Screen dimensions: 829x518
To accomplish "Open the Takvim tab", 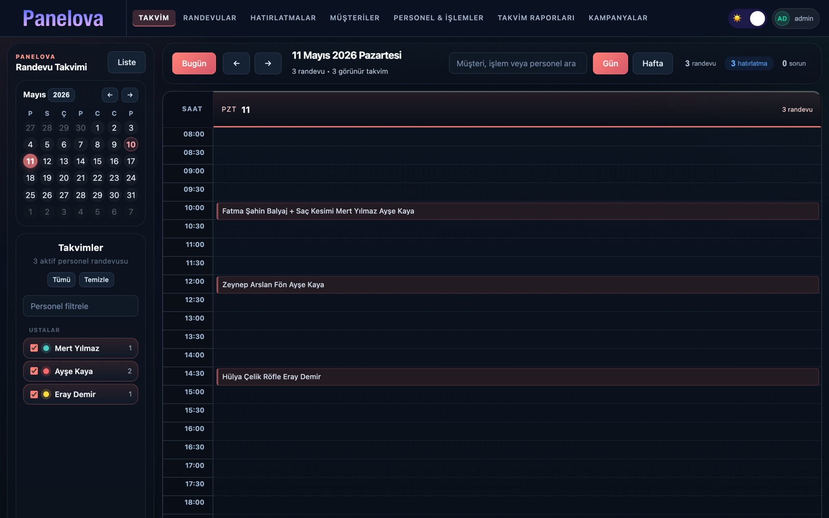I will point(154,18).
